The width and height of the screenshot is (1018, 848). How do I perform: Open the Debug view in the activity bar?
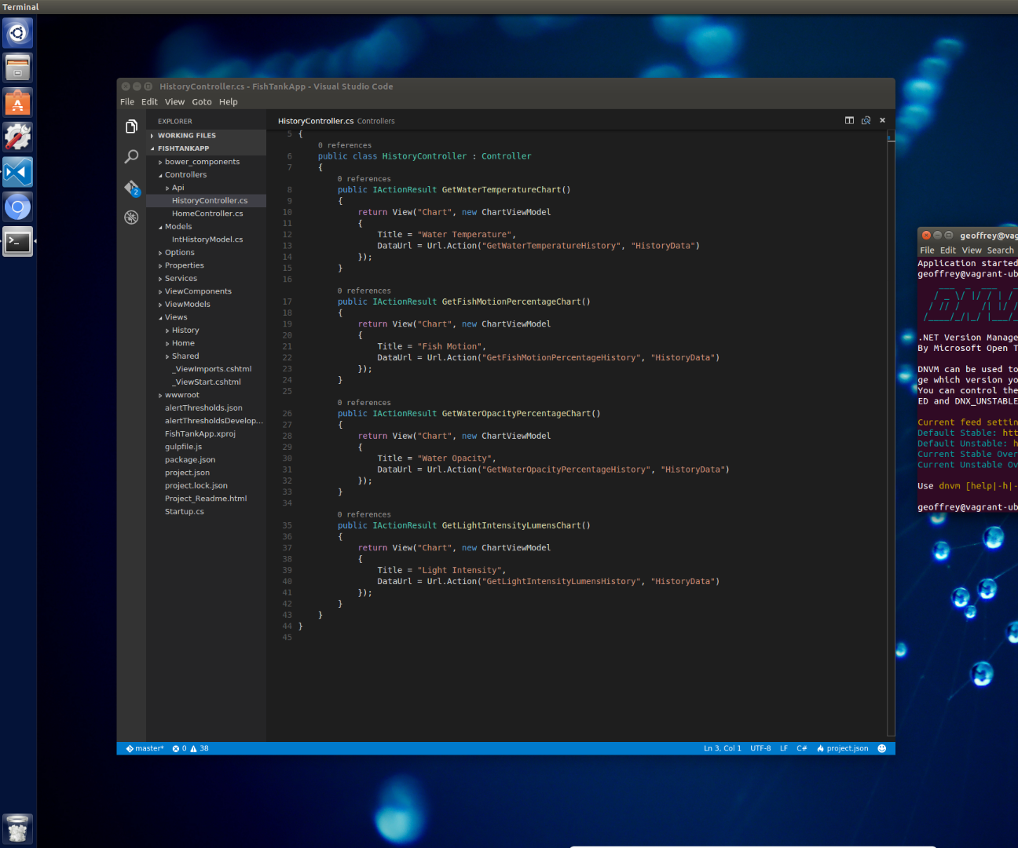coord(131,217)
